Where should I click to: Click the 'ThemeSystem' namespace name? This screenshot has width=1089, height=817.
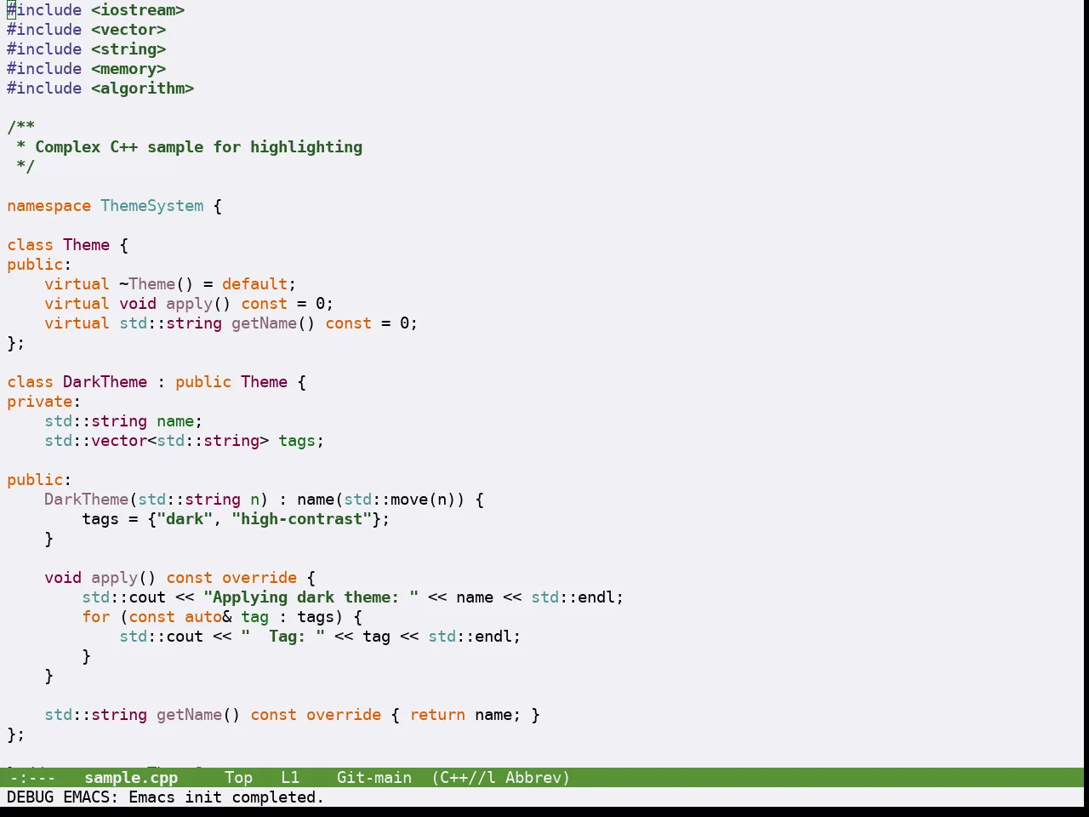tap(152, 206)
